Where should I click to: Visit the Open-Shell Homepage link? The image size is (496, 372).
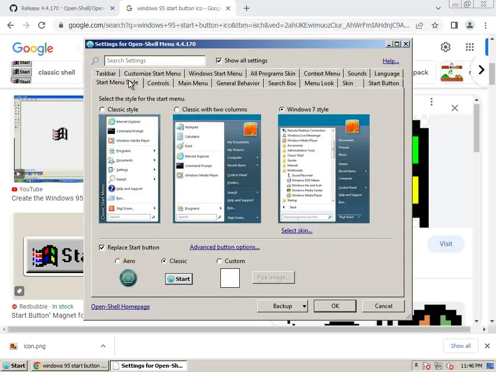121,307
